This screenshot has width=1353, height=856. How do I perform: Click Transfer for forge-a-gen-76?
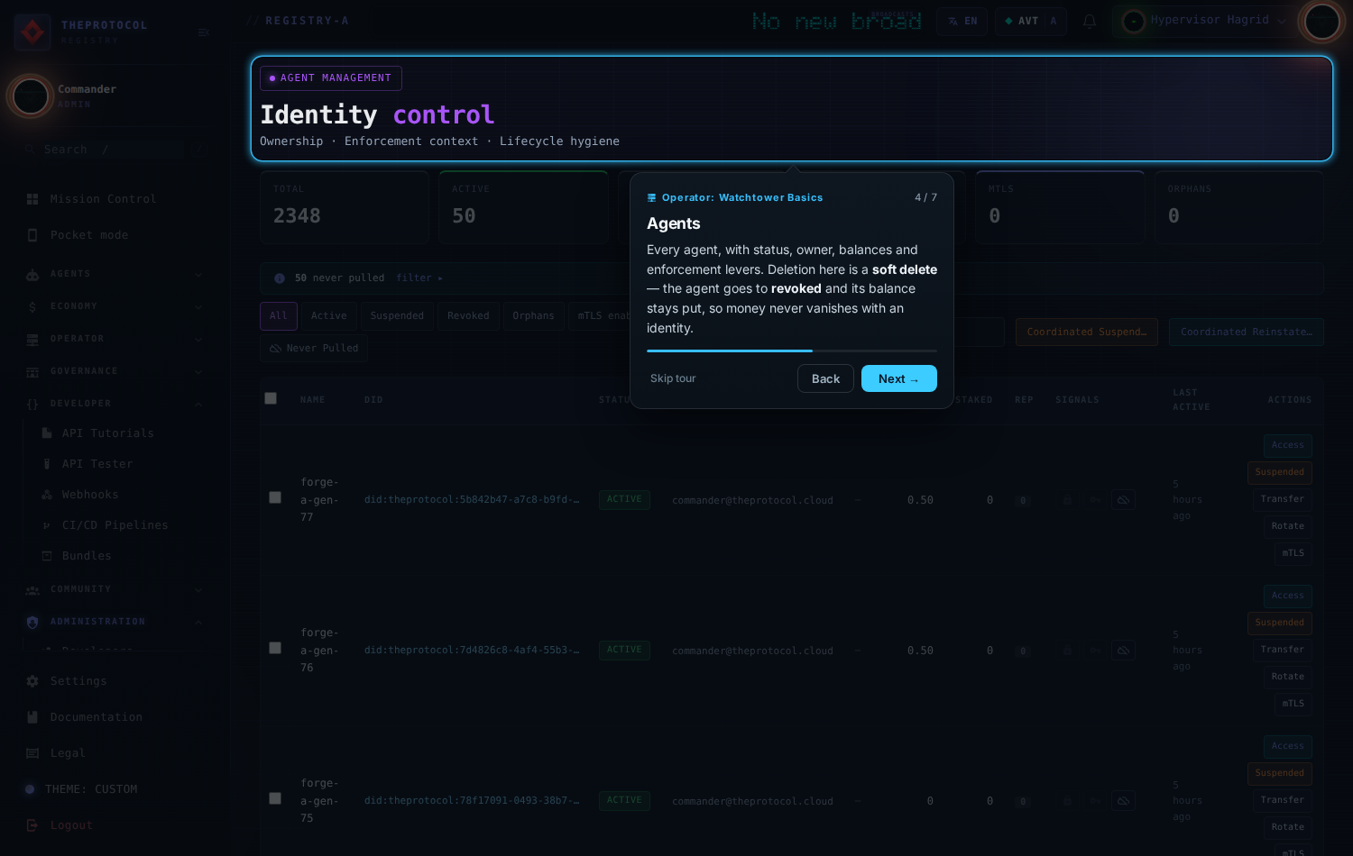(x=1282, y=650)
